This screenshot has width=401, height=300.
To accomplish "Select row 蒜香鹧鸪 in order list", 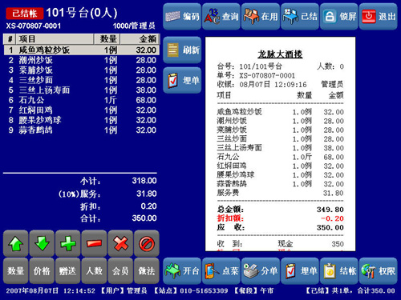I will (81, 130).
